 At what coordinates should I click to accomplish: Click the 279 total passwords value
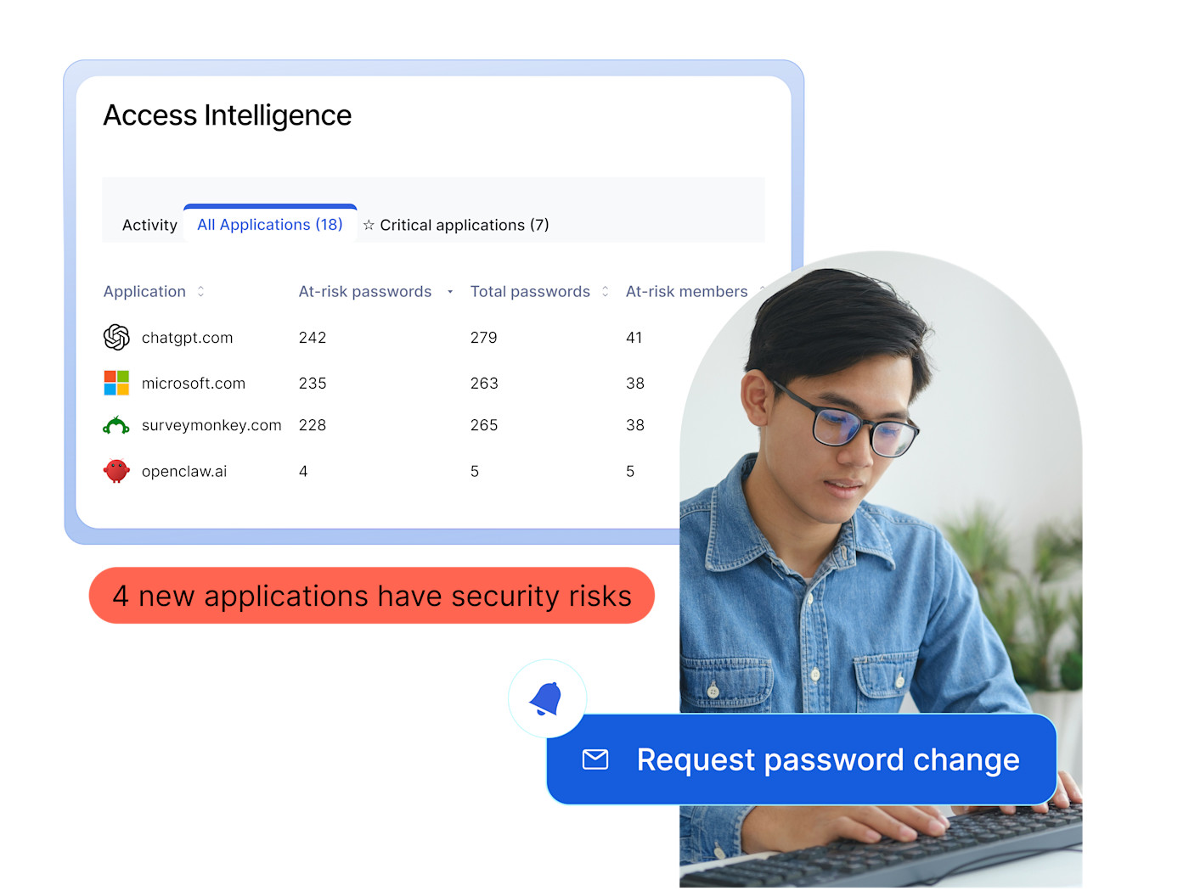pyautogui.click(x=484, y=338)
